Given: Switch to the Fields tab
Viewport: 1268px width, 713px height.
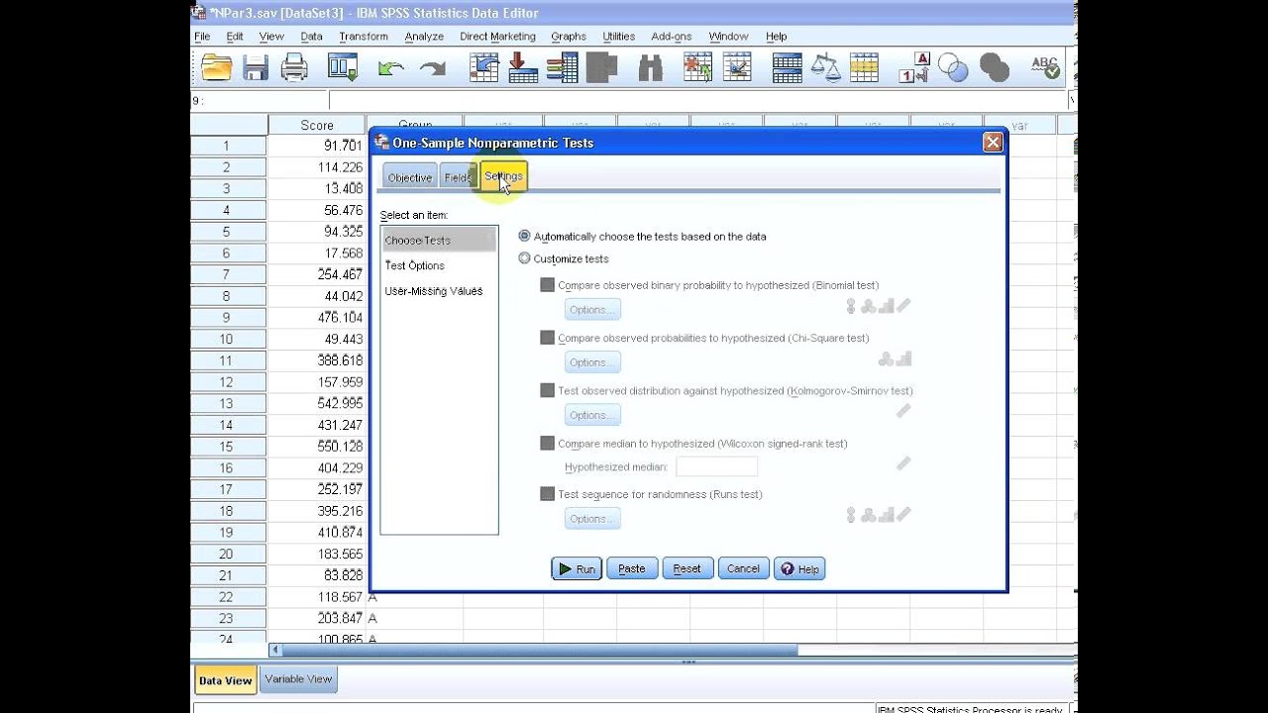Looking at the screenshot, I should 458,177.
